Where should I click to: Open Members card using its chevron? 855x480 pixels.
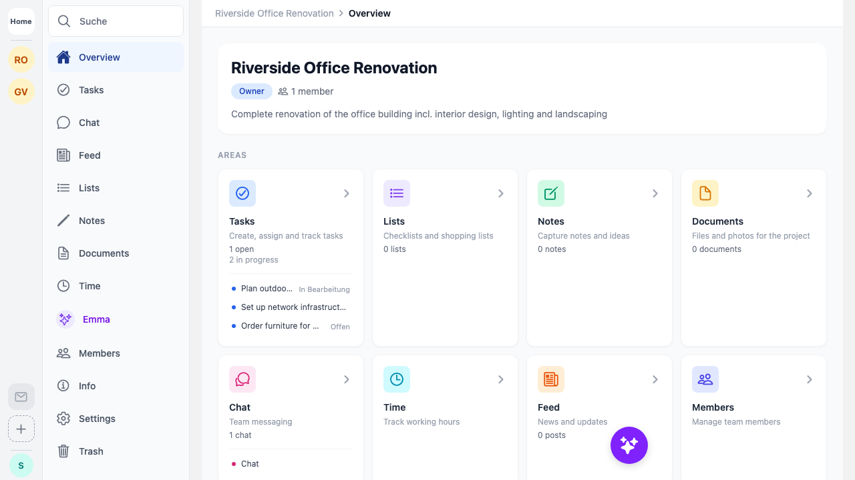[x=809, y=379]
